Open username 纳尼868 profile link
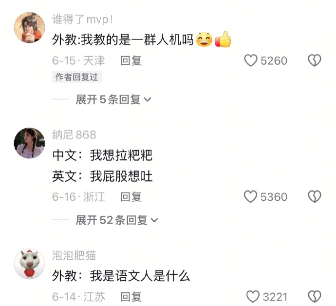Screen dimensions: 336x306 (74, 135)
